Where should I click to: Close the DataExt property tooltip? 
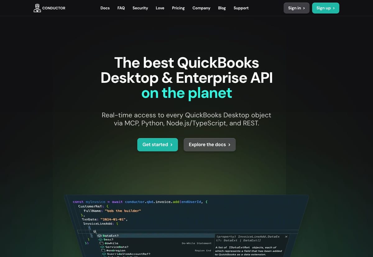[x=286, y=237]
